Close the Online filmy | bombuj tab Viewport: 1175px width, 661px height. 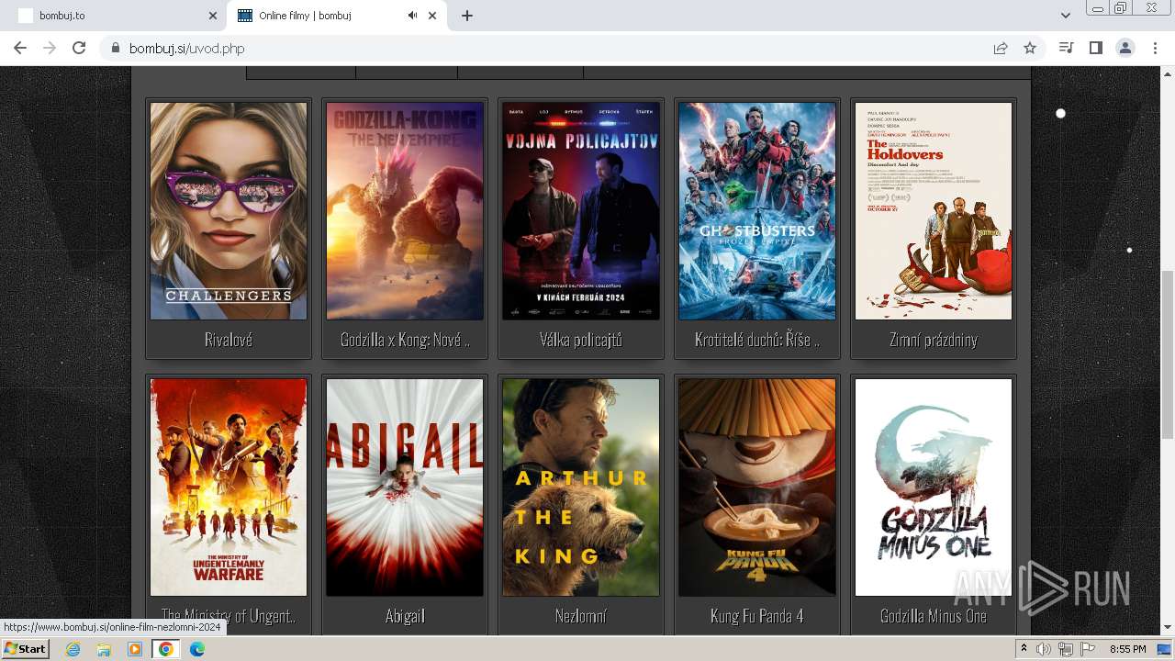432,16
